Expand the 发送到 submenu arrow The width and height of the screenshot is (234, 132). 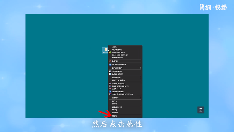point(140,97)
